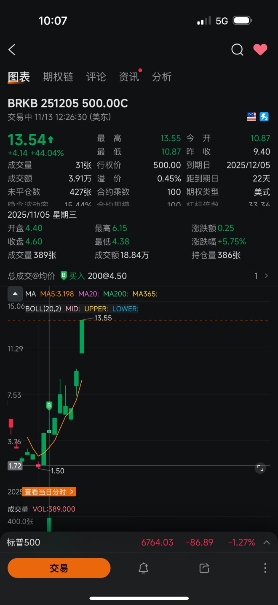Screen dimensions: 278x605
Task: Tap the 10:07 status bar clock
Action: click(53, 21)
